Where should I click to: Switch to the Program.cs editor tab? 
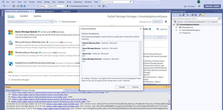tap(66, 11)
